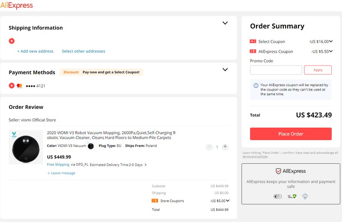Click the US $449.99 product price
This screenshot has height=222, width=342.
pyautogui.click(x=59, y=157)
